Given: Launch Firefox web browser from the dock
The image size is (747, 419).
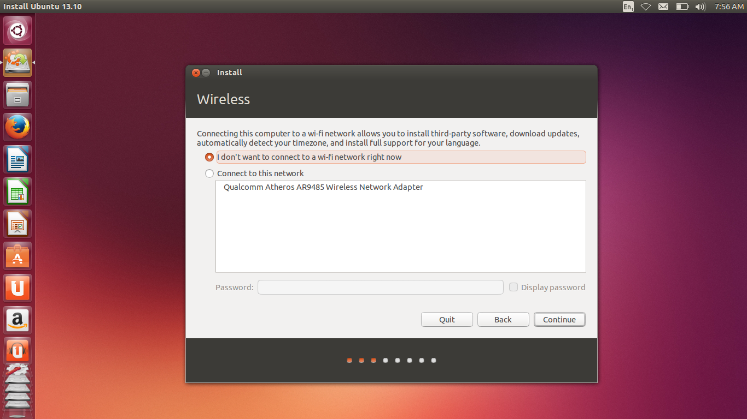Looking at the screenshot, I should coord(17,127).
